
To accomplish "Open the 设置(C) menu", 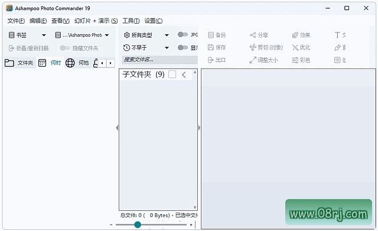I will click(154, 21).
